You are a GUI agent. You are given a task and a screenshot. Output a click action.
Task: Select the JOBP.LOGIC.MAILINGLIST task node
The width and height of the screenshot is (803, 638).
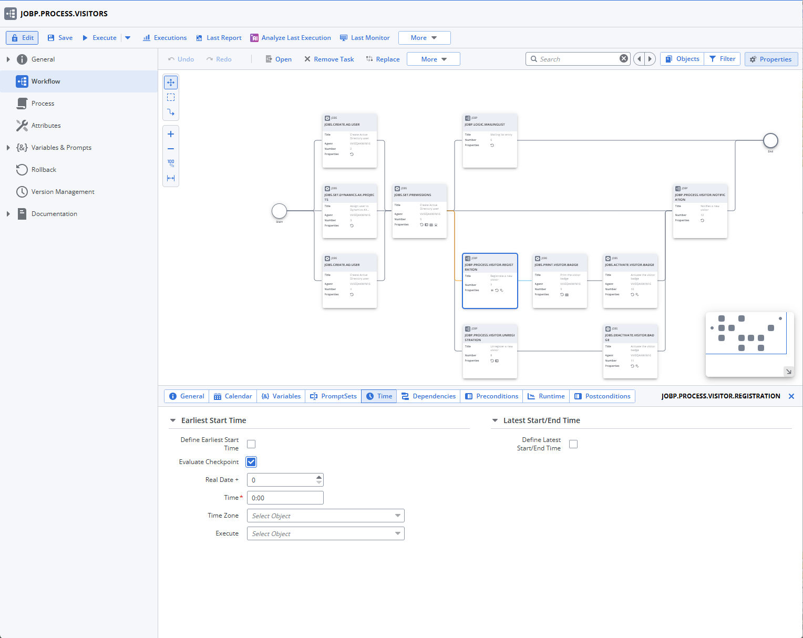point(490,141)
